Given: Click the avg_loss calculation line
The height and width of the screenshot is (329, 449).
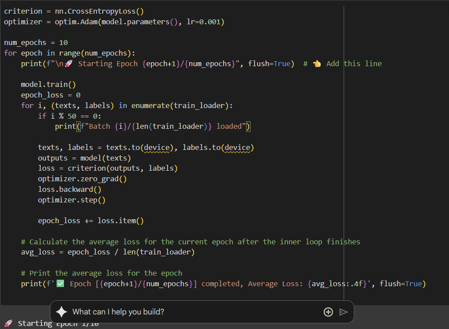Looking at the screenshot, I should click(x=108, y=252).
